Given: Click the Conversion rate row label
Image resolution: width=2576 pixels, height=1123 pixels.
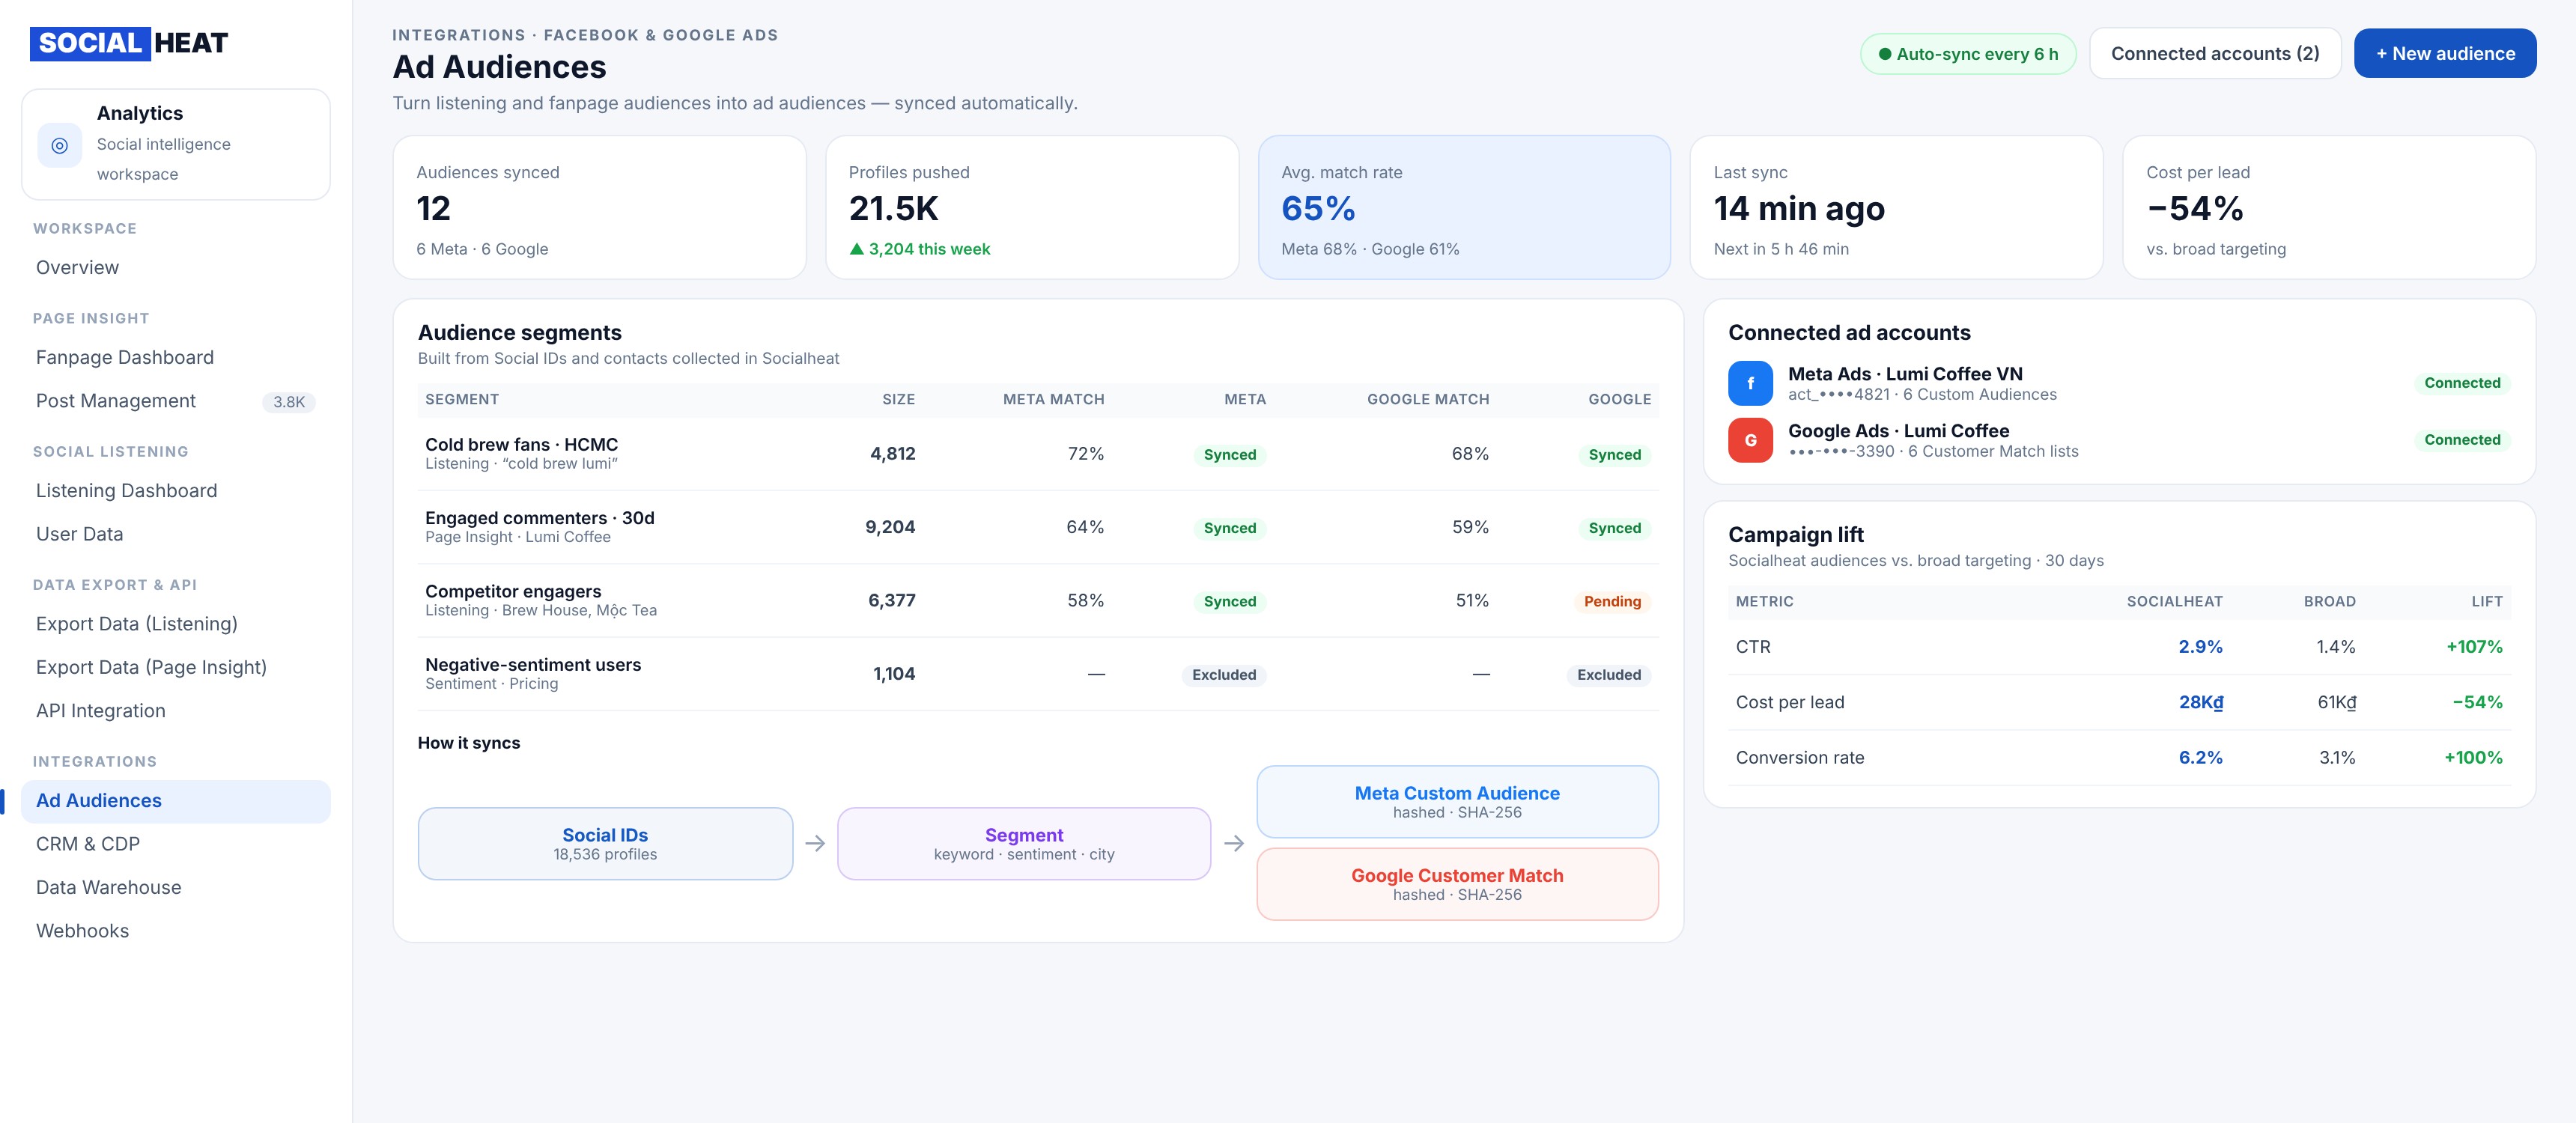Looking at the screenshot, I should pyautogui.click(x=1799, y=758).
